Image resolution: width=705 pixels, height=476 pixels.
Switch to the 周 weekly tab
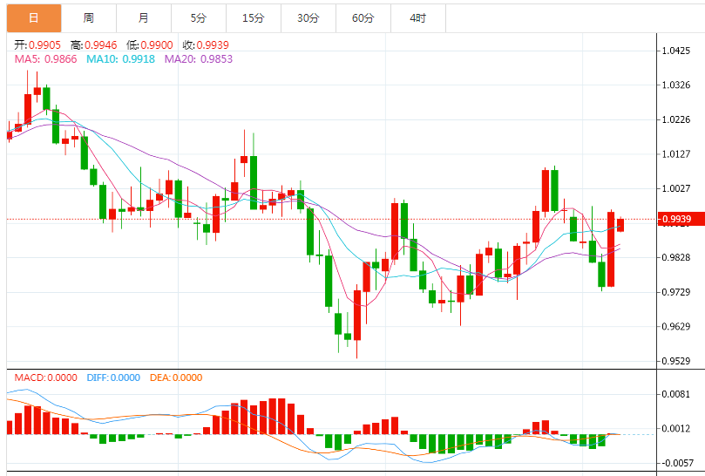pos(89,18)
